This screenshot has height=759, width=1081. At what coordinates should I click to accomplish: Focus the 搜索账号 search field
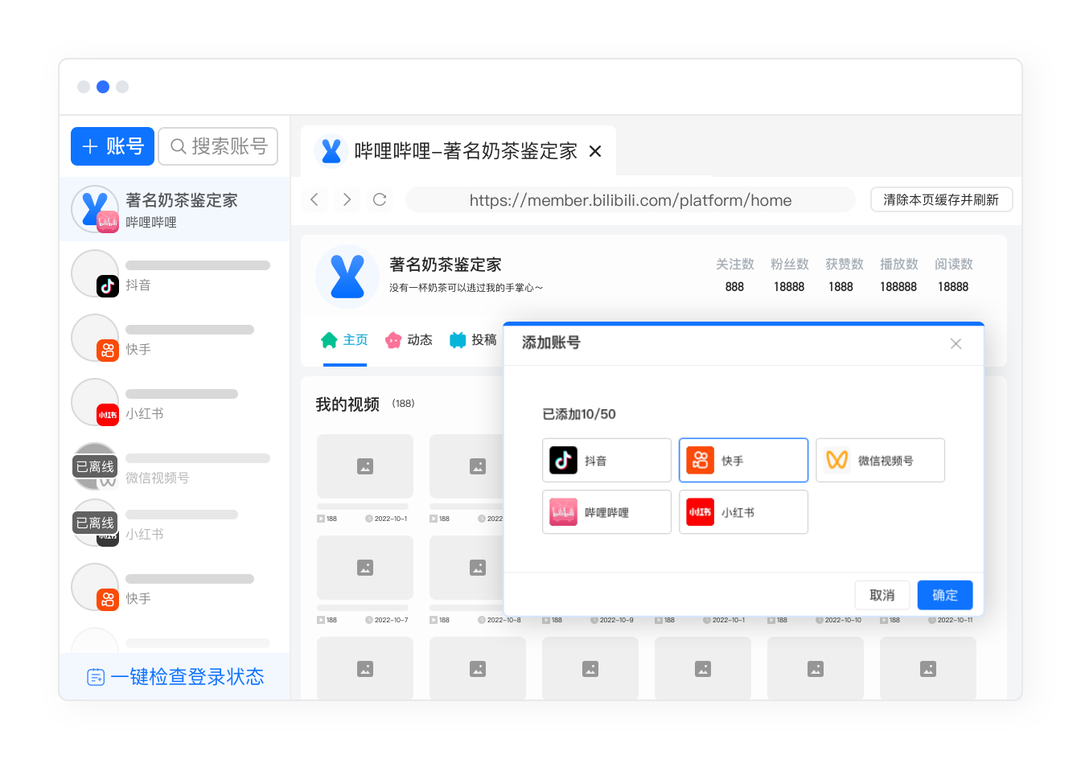tap(218, 146)
